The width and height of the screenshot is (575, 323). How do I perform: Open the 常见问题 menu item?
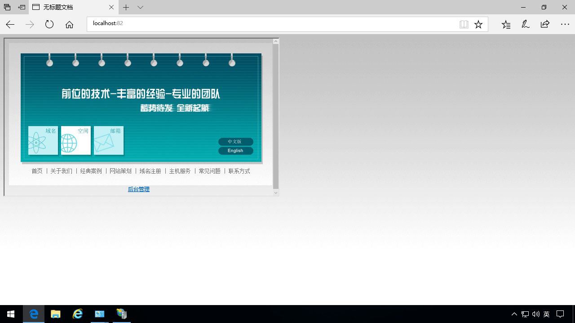click(209, 171)
